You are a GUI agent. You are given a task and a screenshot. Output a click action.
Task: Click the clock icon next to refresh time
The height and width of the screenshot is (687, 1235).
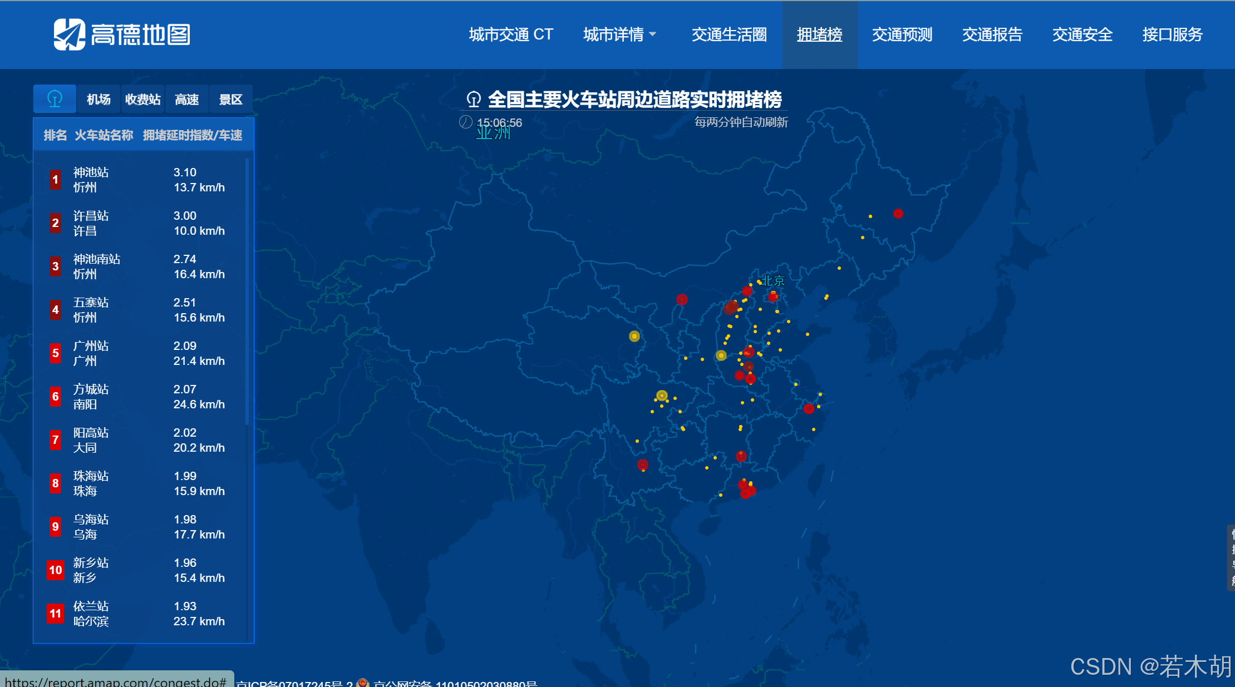pyautogui.click(x=466, y=122)
